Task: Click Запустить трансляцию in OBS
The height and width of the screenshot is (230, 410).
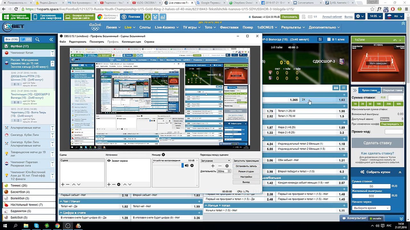Action: coord(246,161)
